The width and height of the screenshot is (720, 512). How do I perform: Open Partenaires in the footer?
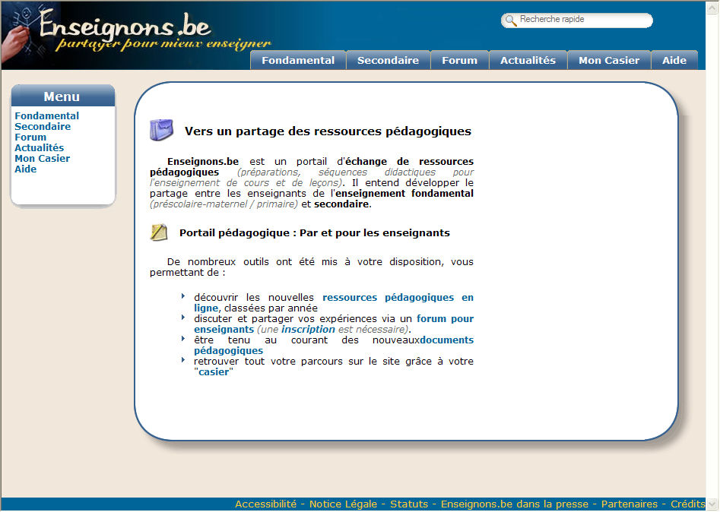[x=629, y=504]
